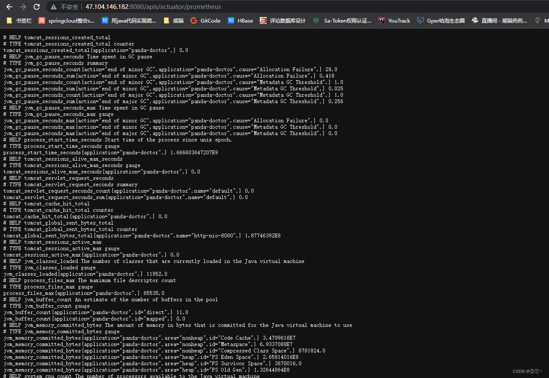Screen dimensions: 549x378
Task: Click the tomcat_servlet_request_seconds_count metric line
Action: tap(129, 191)
